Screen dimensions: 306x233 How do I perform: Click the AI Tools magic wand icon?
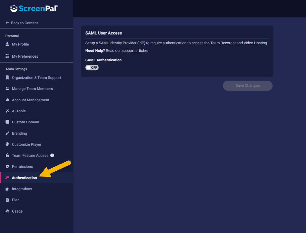[x=7, y=111]
